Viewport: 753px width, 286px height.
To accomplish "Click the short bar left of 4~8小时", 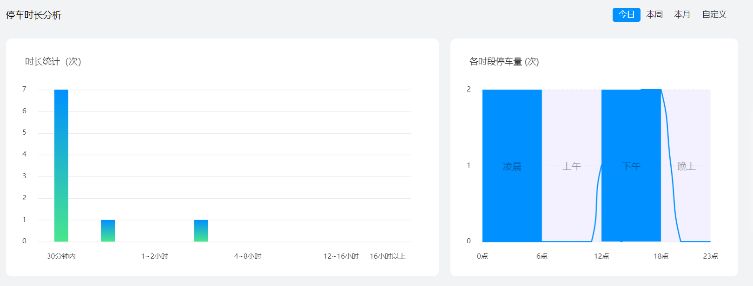I will point(201,231).
